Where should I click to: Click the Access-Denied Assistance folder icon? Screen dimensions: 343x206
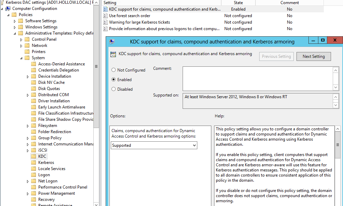[34, 64]
